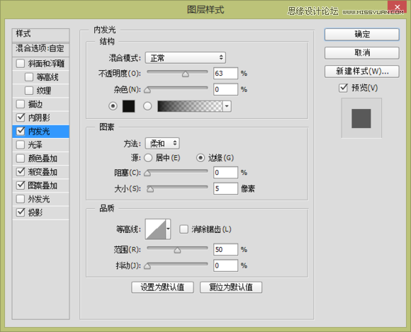Tick the 颜色叠加 checkbox
This screenshot has height=332, width=411.
coord(21,159)
